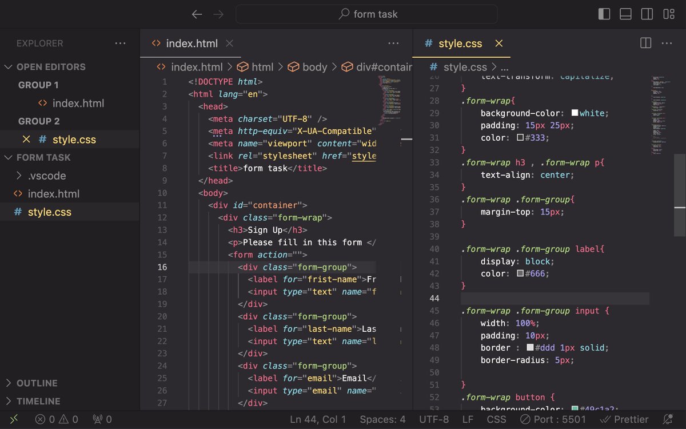The width and height of the screenshot is (686, 429).
Task: Click the ellipsis in the style.css breadcrumb
Action: tap(504, 67)
